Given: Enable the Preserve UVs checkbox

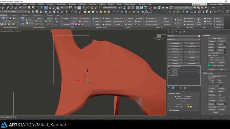Looking at the screenshot, I should [210, 86].
